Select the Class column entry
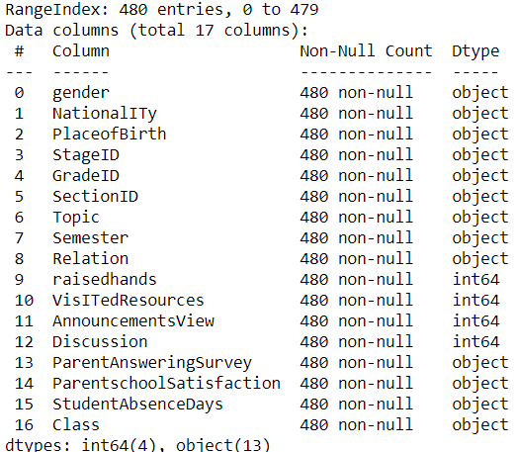The height and width of the screenshot is (452, 516). click(x=76, y=425)
